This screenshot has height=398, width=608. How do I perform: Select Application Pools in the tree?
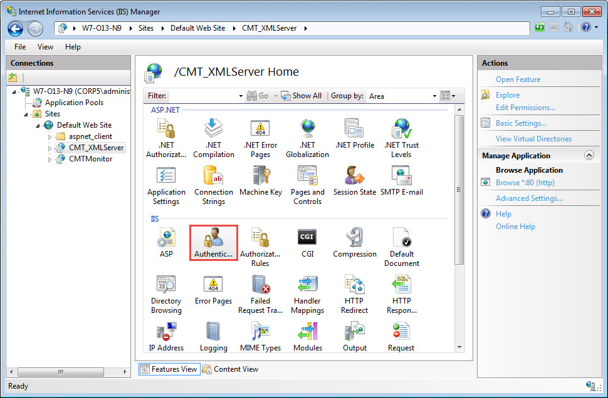point(74,103)
